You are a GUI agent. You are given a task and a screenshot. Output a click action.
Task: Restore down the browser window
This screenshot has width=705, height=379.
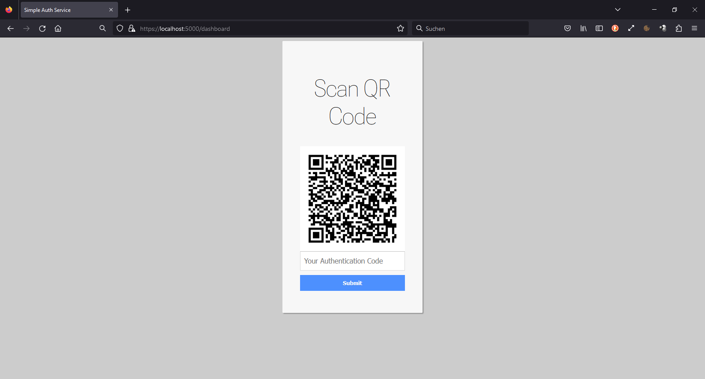click(x=675, y=10)
